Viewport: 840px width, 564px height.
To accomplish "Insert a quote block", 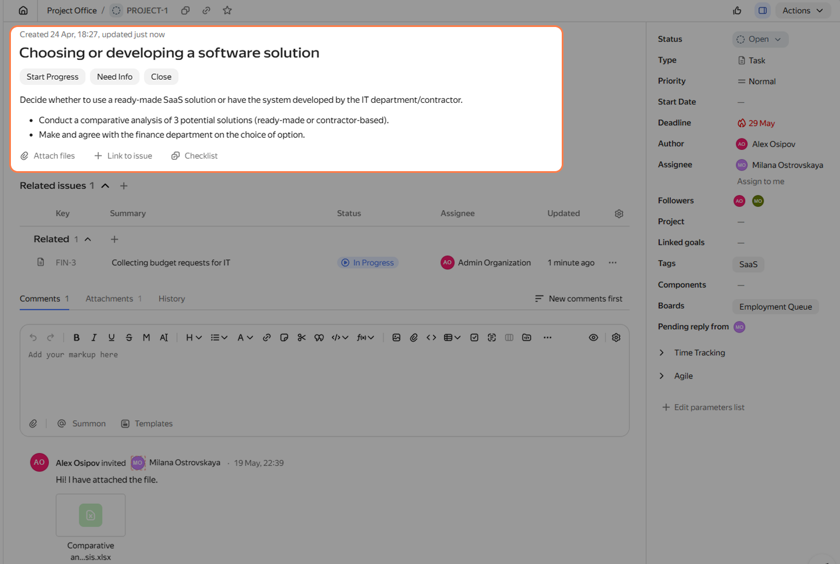I will [x=319, y=338].
